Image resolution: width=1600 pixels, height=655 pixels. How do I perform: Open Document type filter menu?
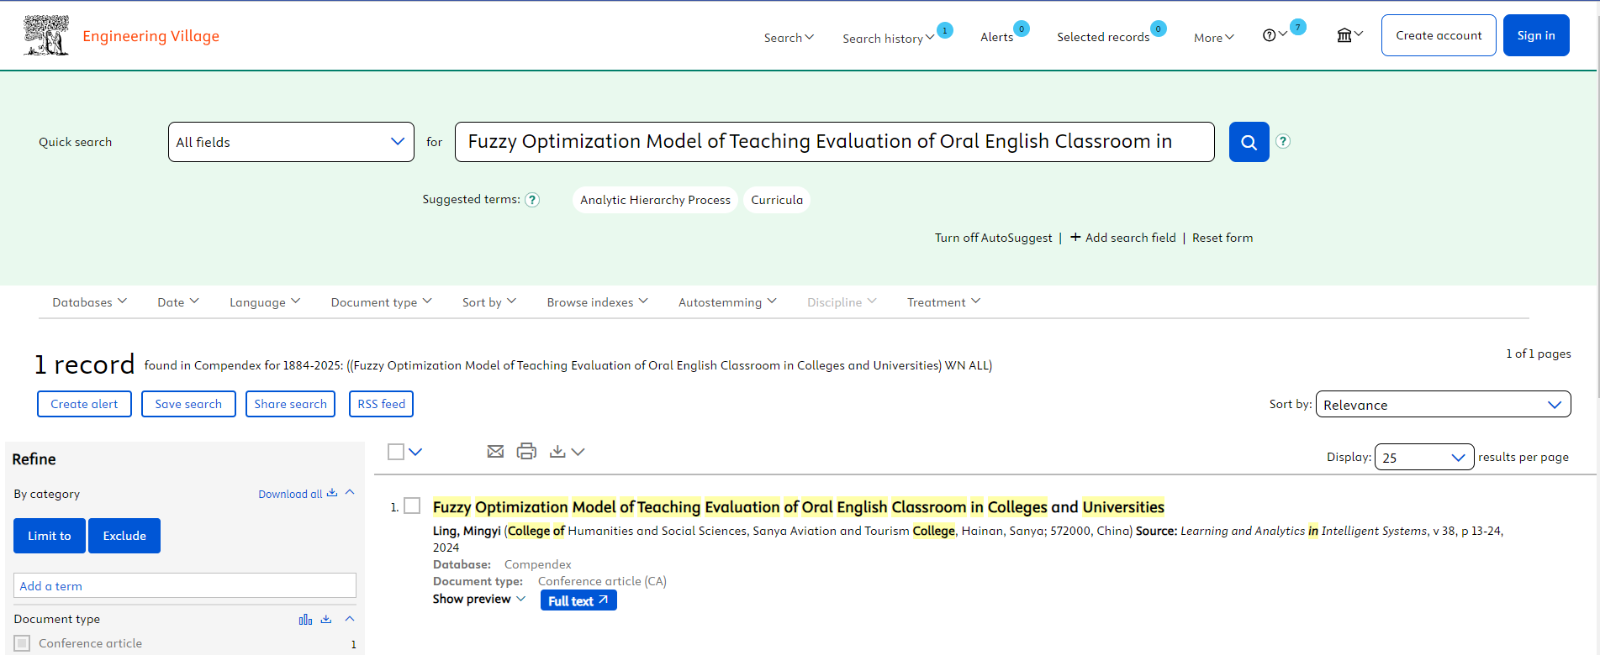point(381,302)
